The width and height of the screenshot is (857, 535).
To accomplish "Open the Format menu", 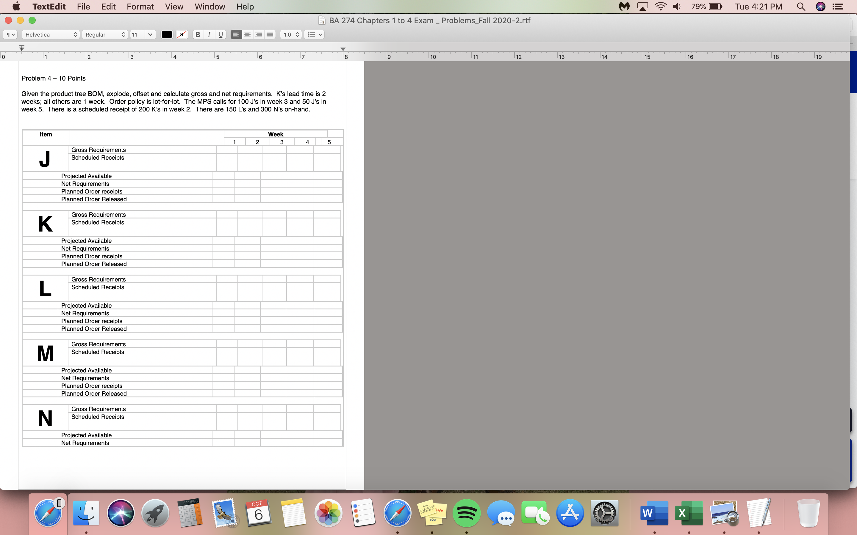I will (140, 6).
